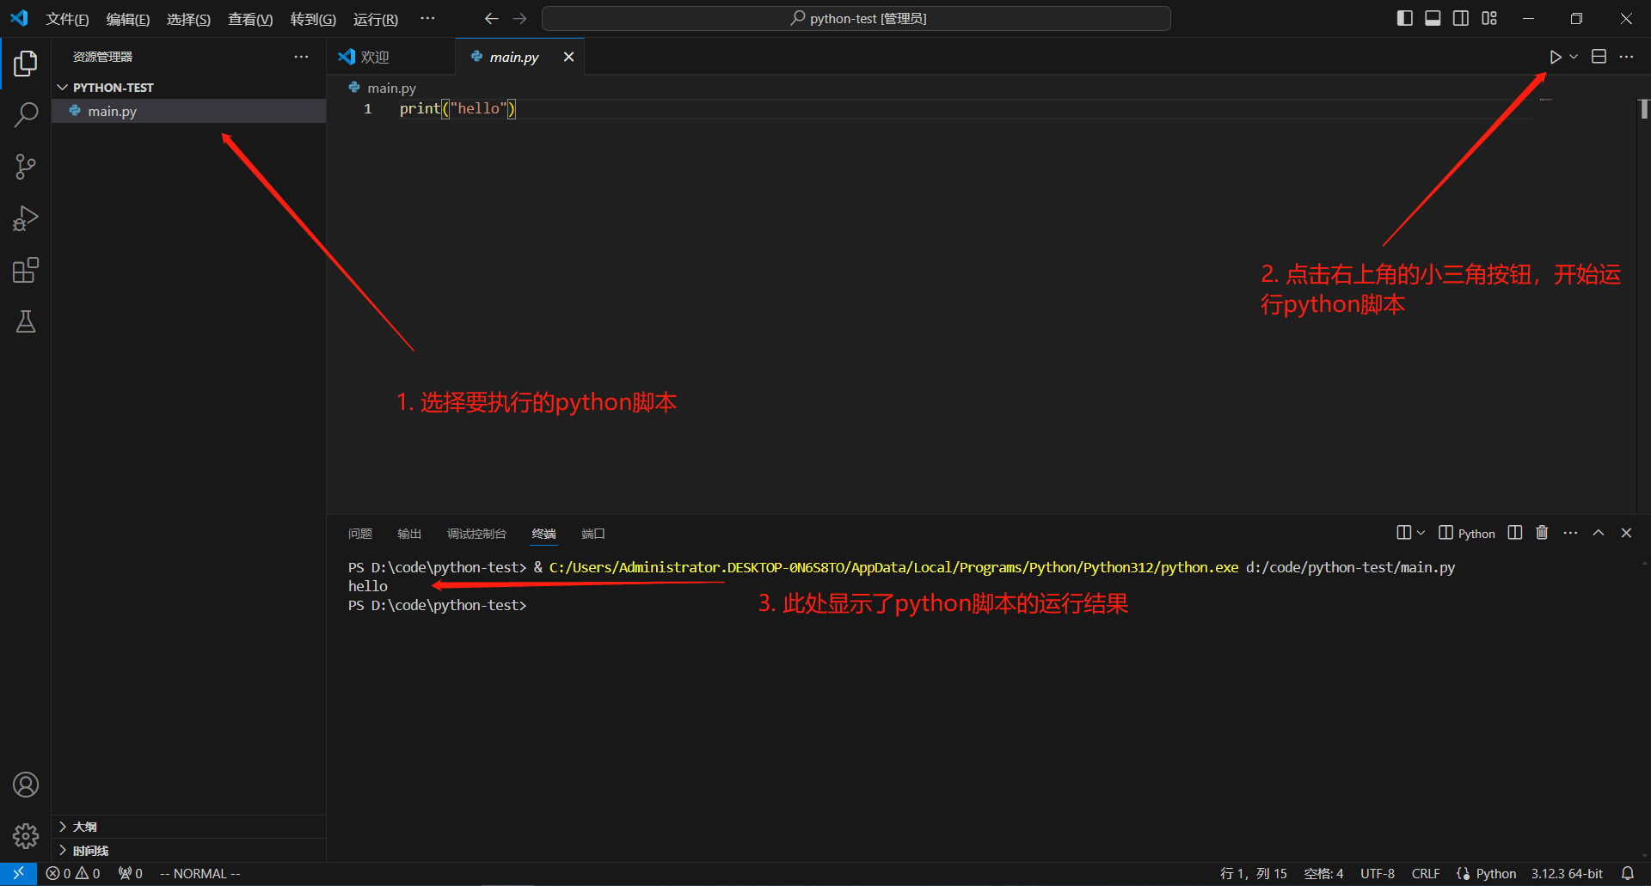Collapse the PYTHON-TEST folder tree

63,88
